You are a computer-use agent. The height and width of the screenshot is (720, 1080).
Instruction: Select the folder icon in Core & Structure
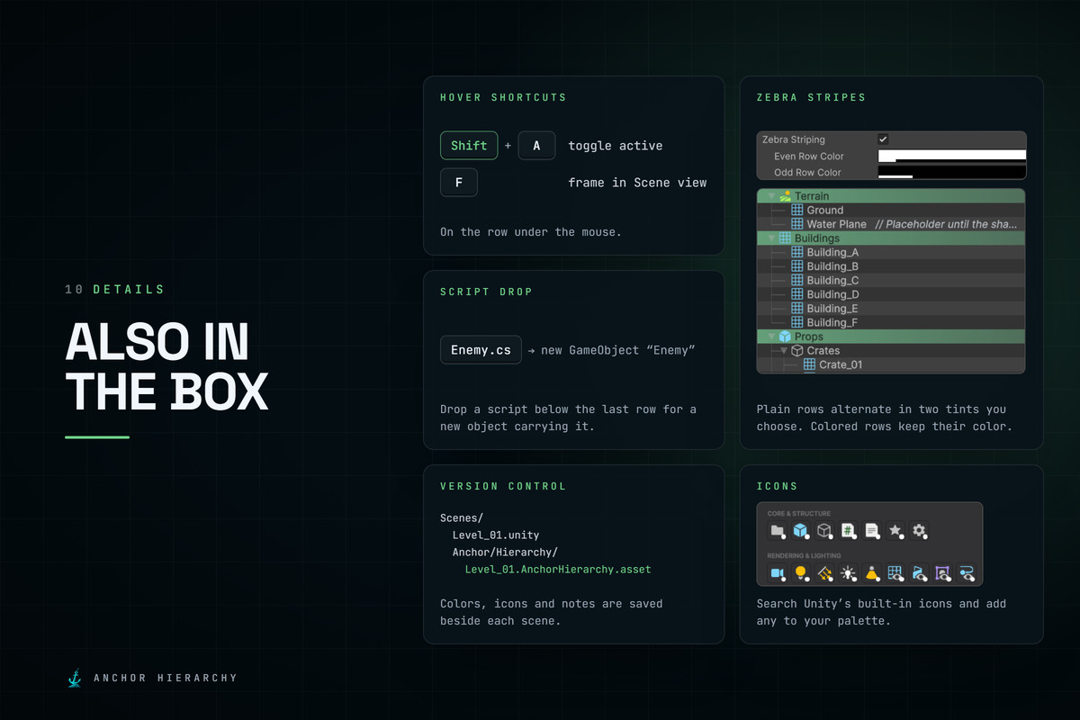tap(778, 531)
